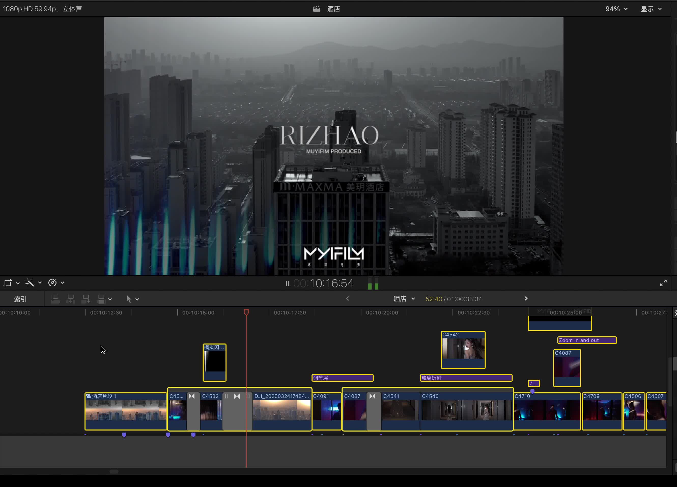Select the C4506 clip

634,411
